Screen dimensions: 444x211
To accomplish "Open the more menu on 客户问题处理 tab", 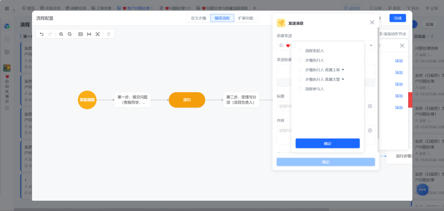I will click(151, 8).
